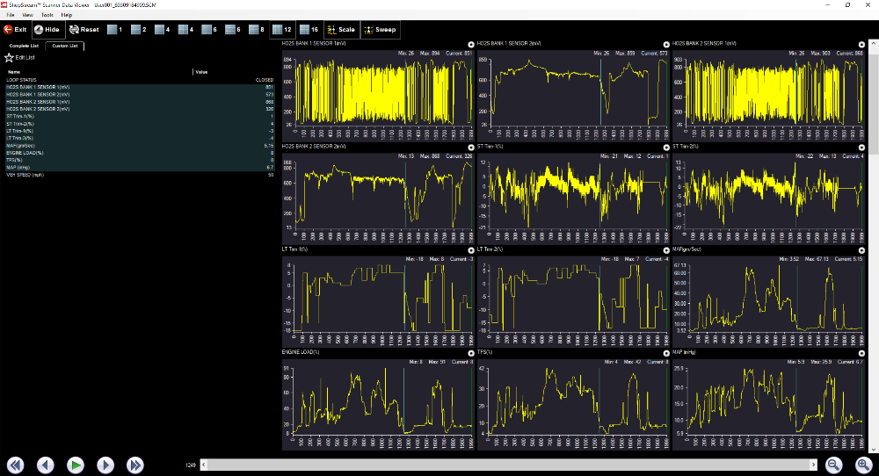Open options for HO2S Bank 1 Sensor 1 graph

(x=472, y=44)
